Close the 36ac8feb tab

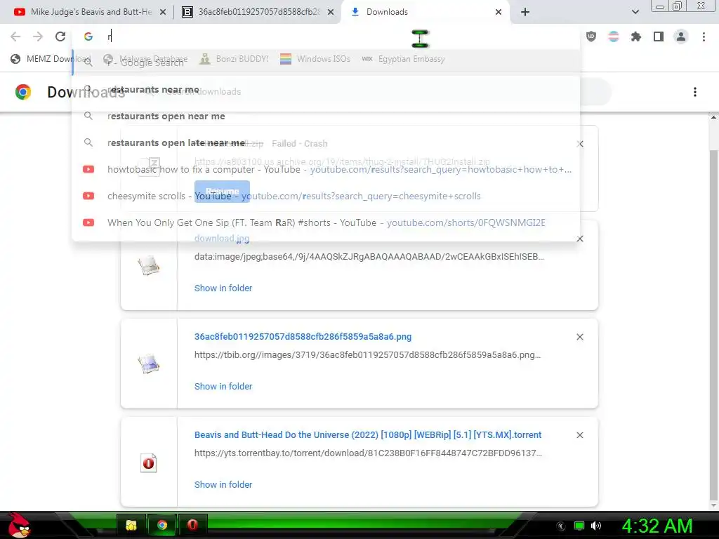pyautogui.click(x=331, y=12)
